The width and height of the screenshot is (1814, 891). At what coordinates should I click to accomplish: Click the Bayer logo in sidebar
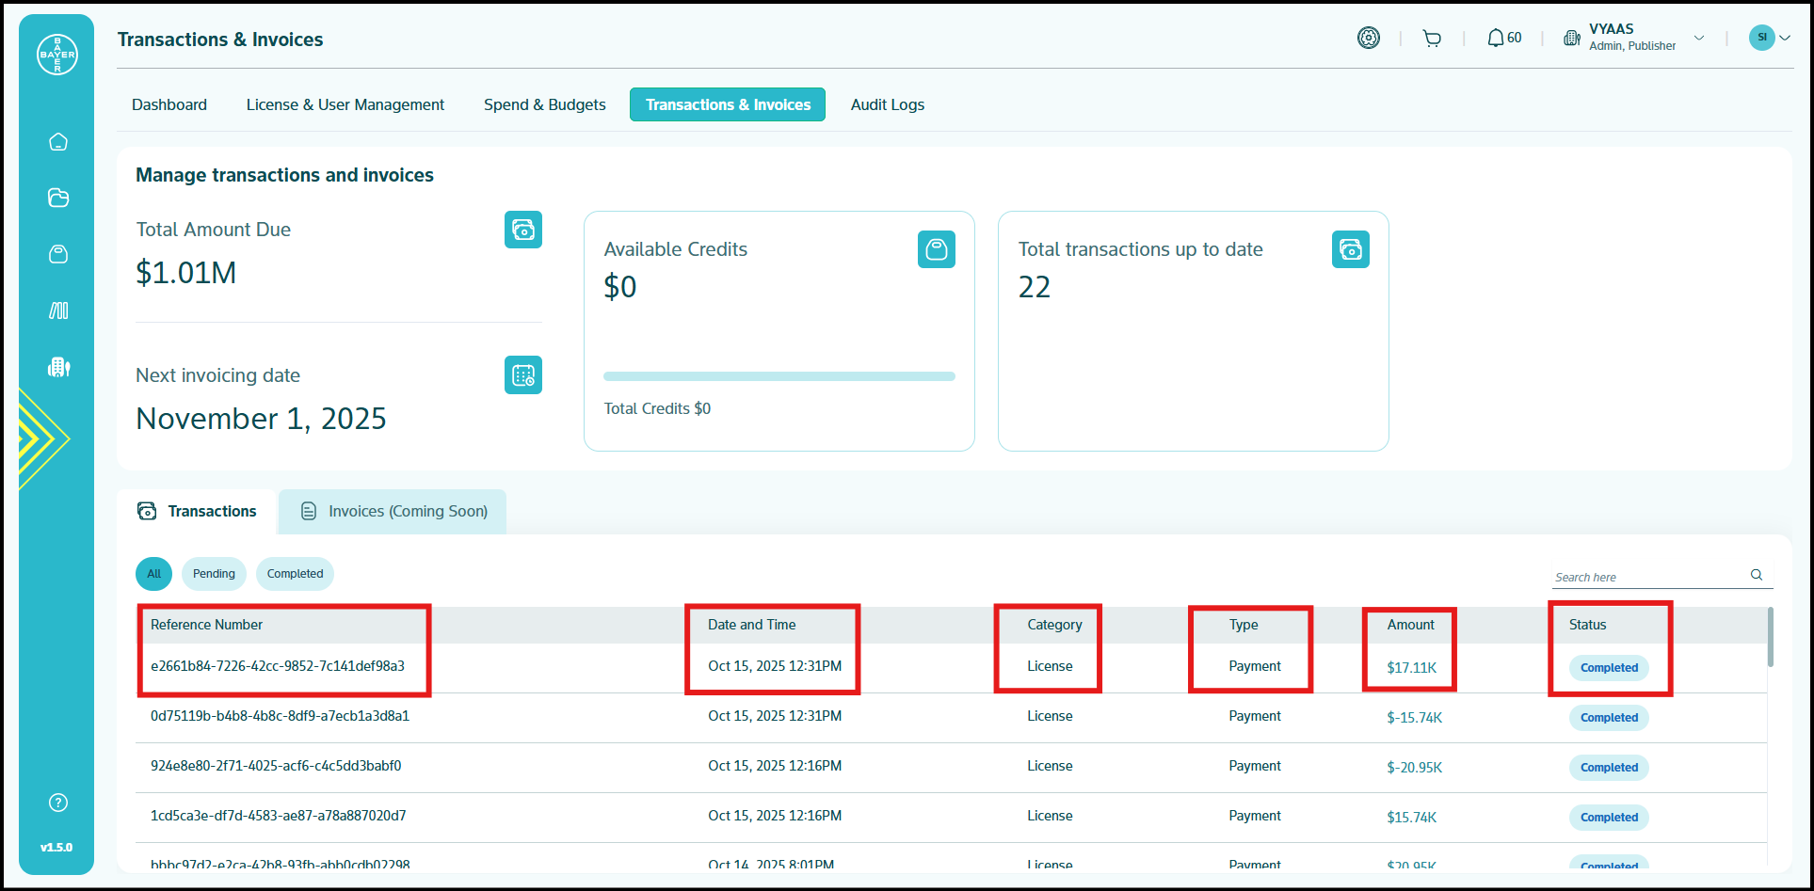click(57, 55)
